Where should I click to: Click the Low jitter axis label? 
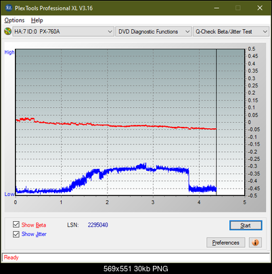(x=9, y=194)
